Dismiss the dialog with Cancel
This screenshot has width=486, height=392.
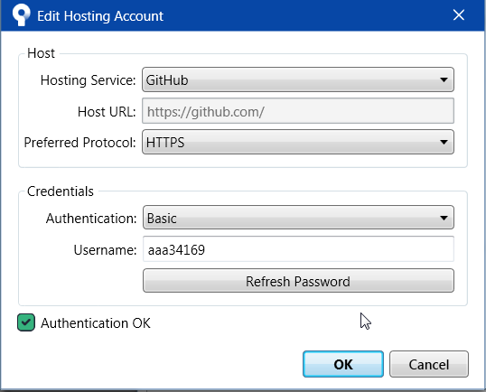429,364
